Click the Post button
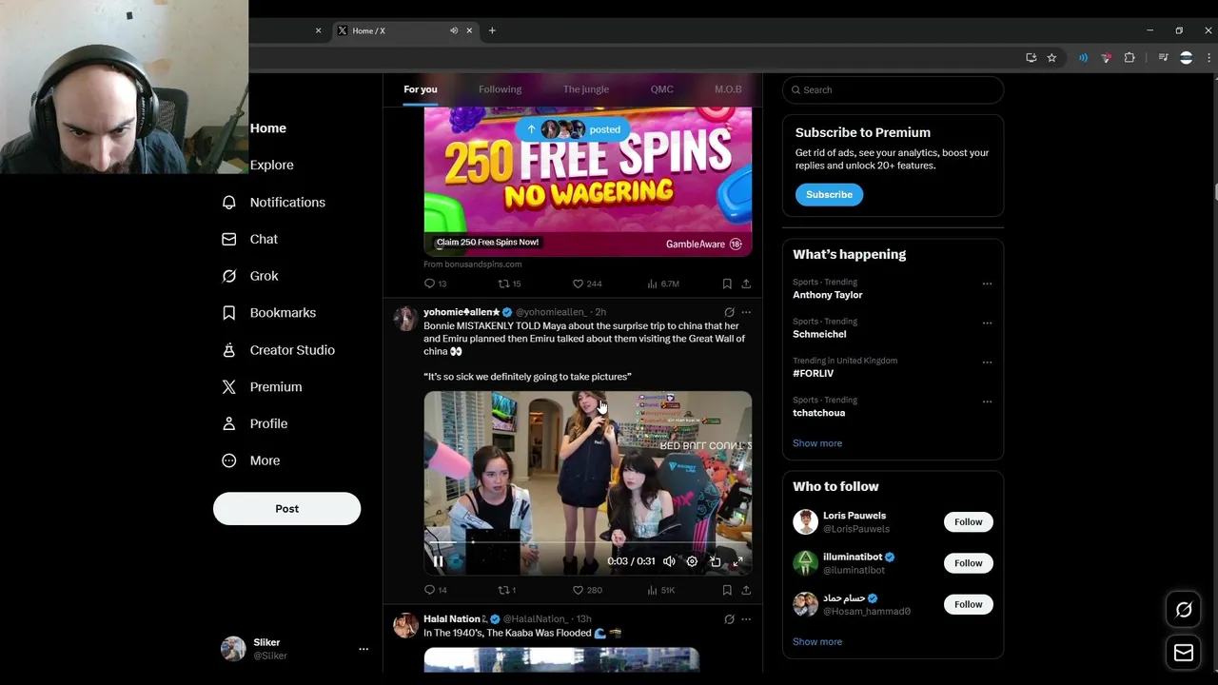The width and height of the screenshot is (1218, 685). click(x=286, y=508)
